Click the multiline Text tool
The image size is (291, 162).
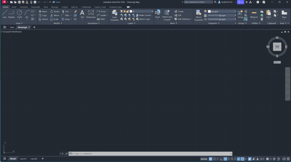(x=82, y=14)
